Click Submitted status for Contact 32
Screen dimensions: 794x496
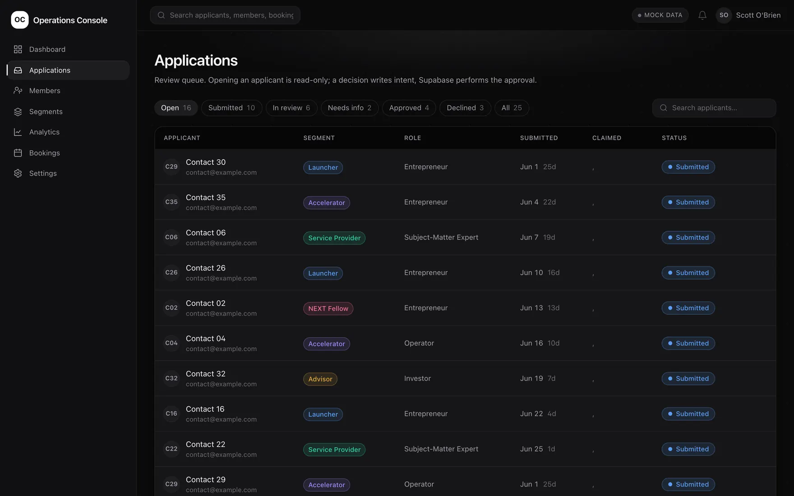point(688,379)
